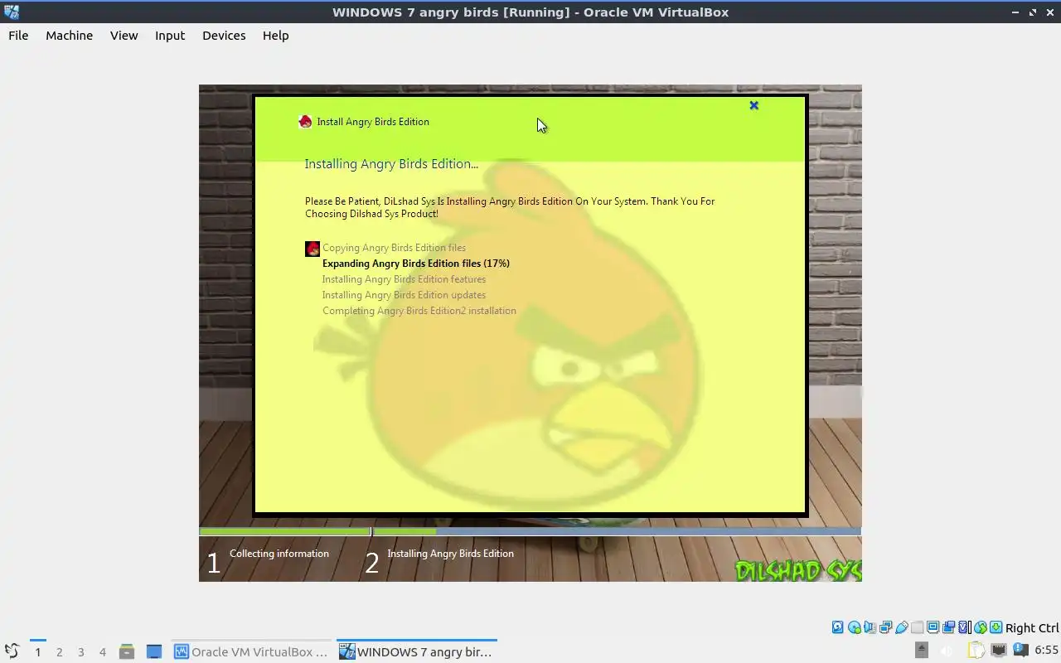Switch to workspace 4
1061x663 pixels.
pyautogui.click(x=102, y=651)
